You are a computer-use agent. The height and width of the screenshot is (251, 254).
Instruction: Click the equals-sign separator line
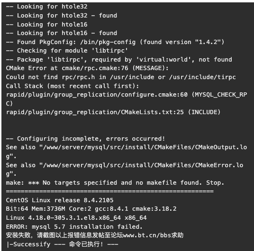click(x=109, y=191)
